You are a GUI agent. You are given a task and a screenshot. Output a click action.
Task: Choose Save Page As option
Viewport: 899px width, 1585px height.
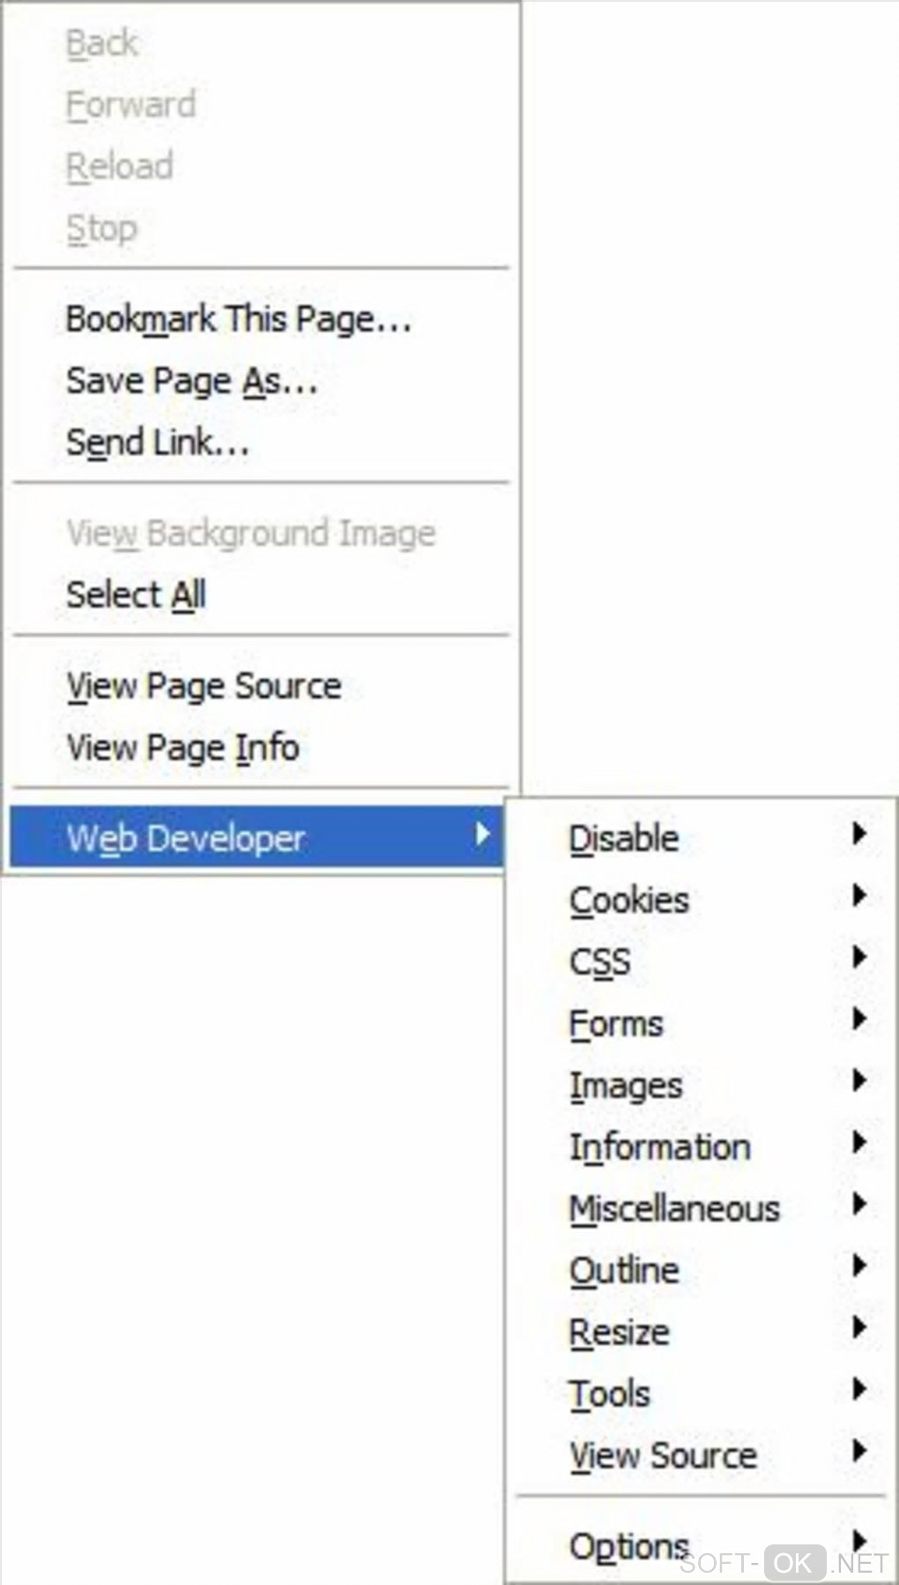(191, 381)
